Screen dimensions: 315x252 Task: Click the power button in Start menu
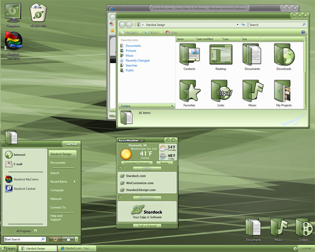click(x=55, y=239)
